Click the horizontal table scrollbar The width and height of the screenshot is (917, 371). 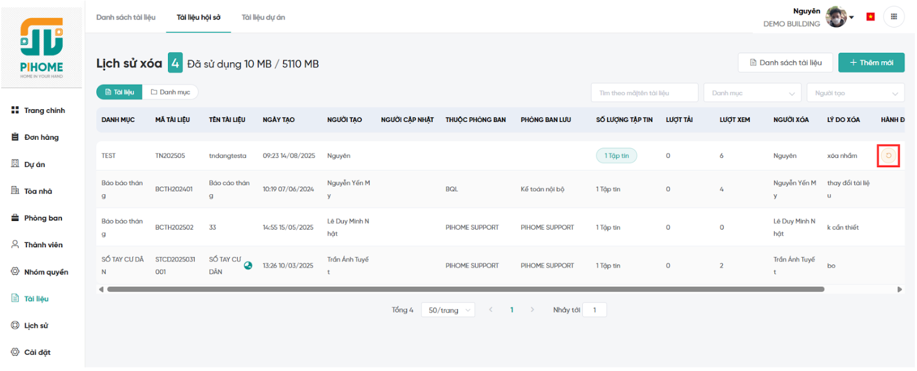coord(465,290)
